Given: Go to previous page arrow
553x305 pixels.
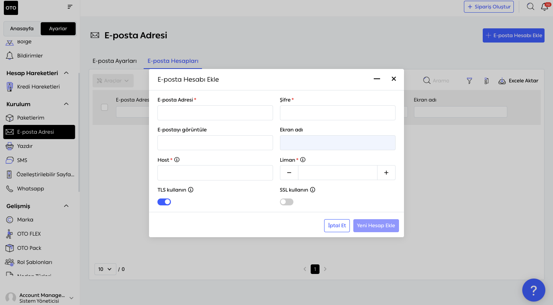Looking at the screenshot, I should click(x=305, y=269).
